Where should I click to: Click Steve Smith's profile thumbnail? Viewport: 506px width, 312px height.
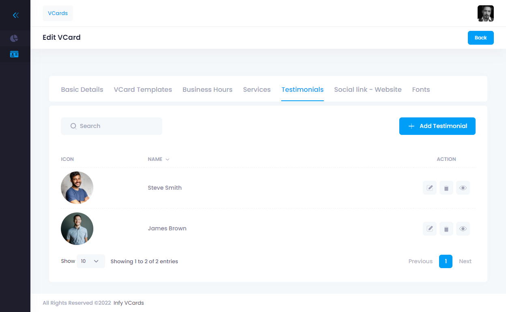tap(77, 188)
